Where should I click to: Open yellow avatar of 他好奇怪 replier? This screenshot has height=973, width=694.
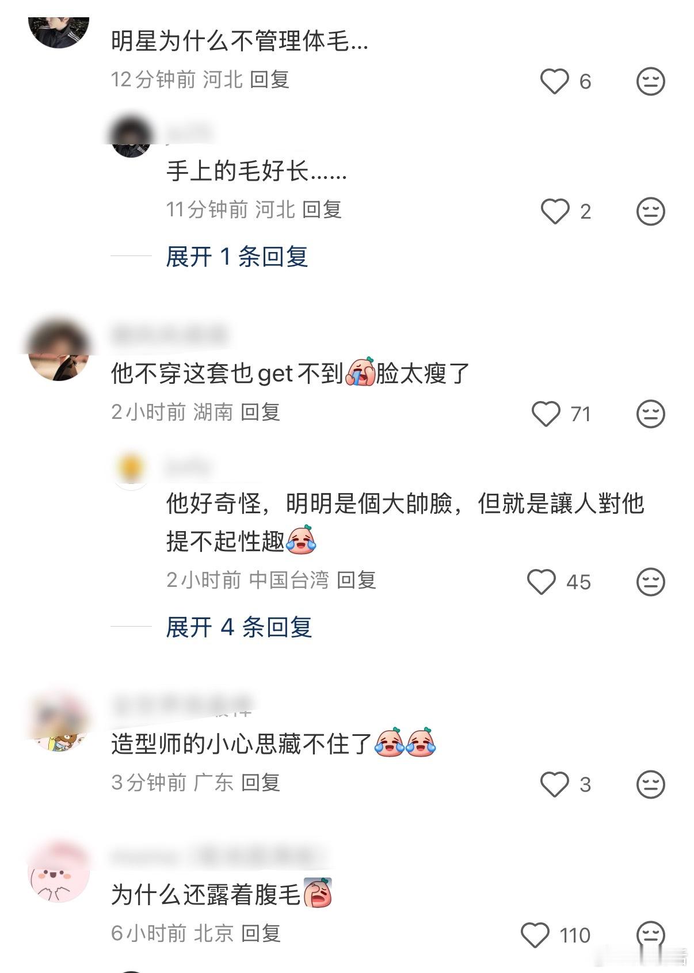point(131,470)
